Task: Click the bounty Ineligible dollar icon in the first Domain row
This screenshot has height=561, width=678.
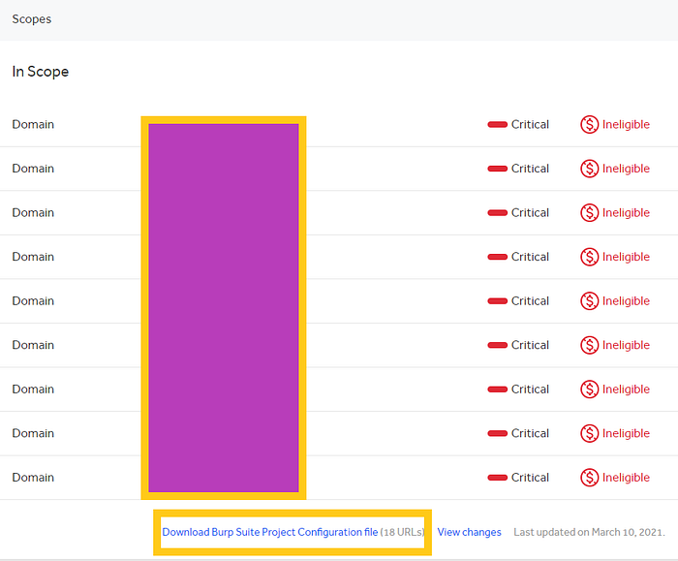Action: click(x=589, y=125)
